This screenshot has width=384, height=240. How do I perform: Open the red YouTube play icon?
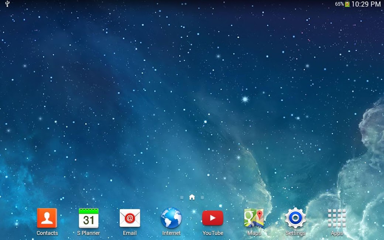pos(213,218)
